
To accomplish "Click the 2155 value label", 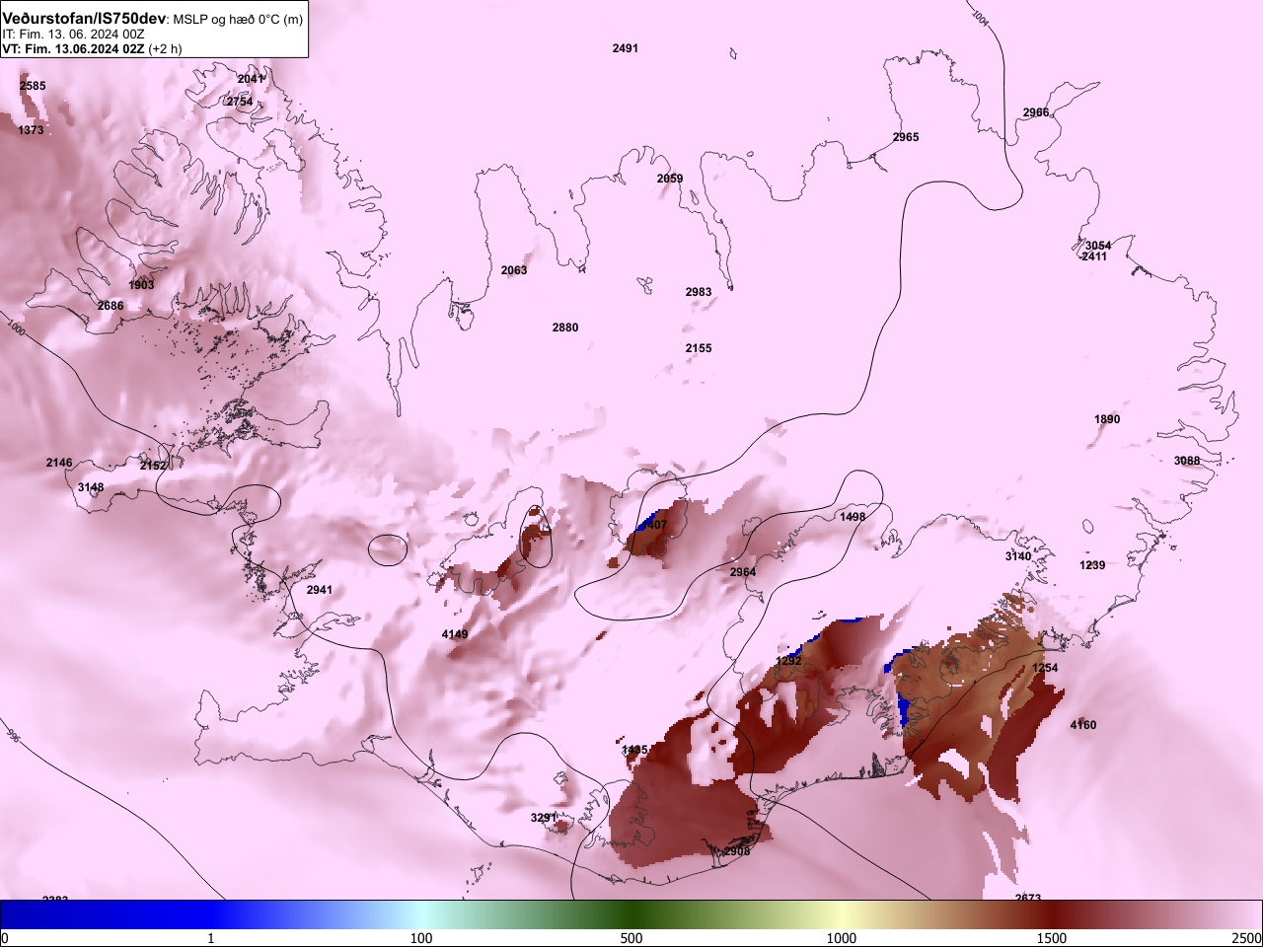I will pyautogui.click(x=699, y=348).
